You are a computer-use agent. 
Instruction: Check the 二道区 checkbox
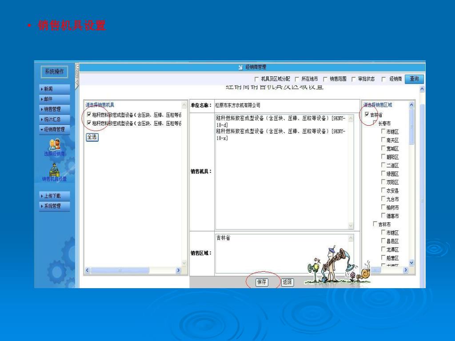tap(383, 165)
